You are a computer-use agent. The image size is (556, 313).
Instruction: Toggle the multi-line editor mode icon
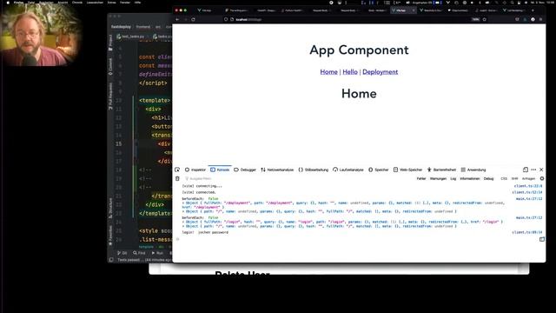[542, 240]
